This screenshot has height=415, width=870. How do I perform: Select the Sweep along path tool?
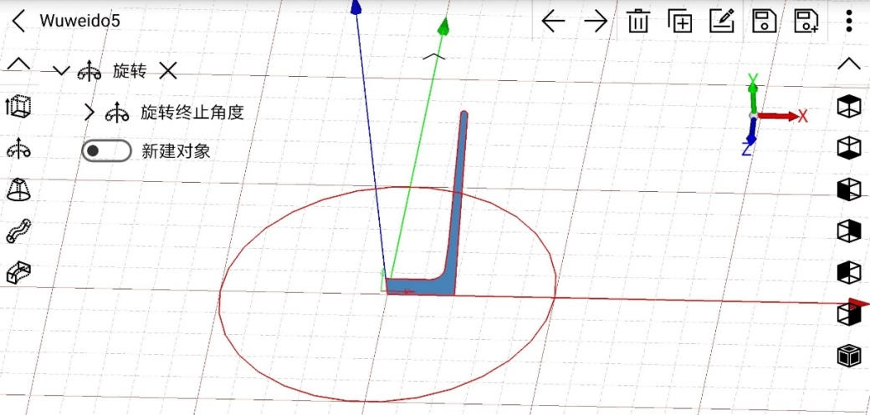pyautogui.click(x=18, y=230)
